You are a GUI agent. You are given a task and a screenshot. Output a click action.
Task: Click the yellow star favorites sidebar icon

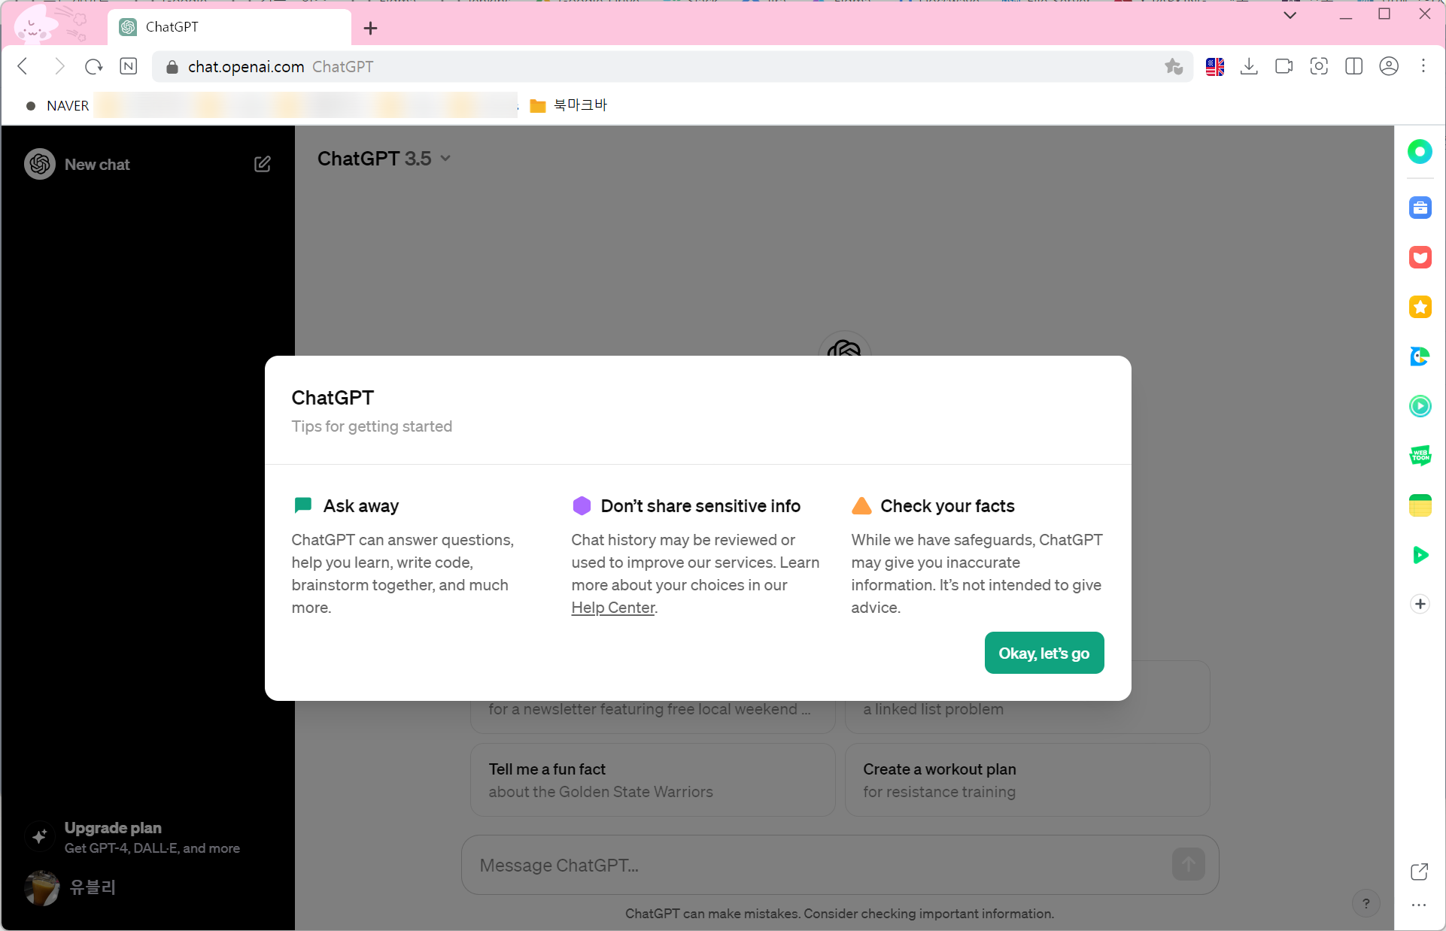click(1420, 307)
